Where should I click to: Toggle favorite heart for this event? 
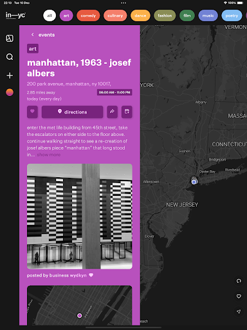coord(32,112)
